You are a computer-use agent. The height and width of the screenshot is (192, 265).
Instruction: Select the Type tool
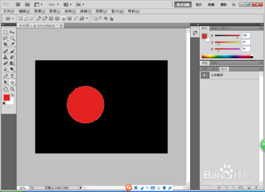tap(12, 76)
